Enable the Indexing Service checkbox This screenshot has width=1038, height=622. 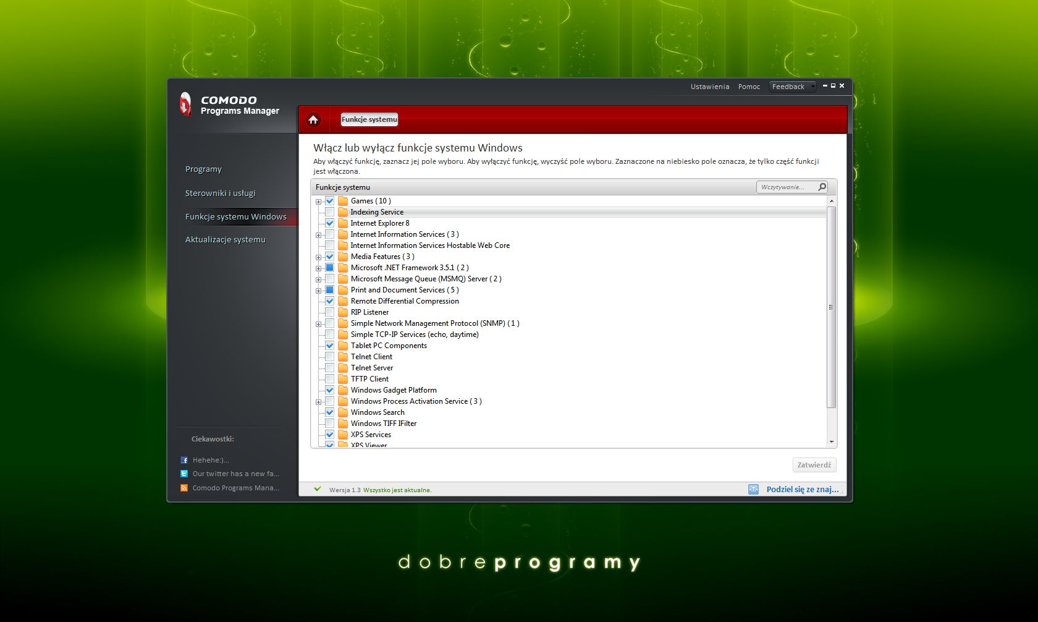[x=330, y=212]
